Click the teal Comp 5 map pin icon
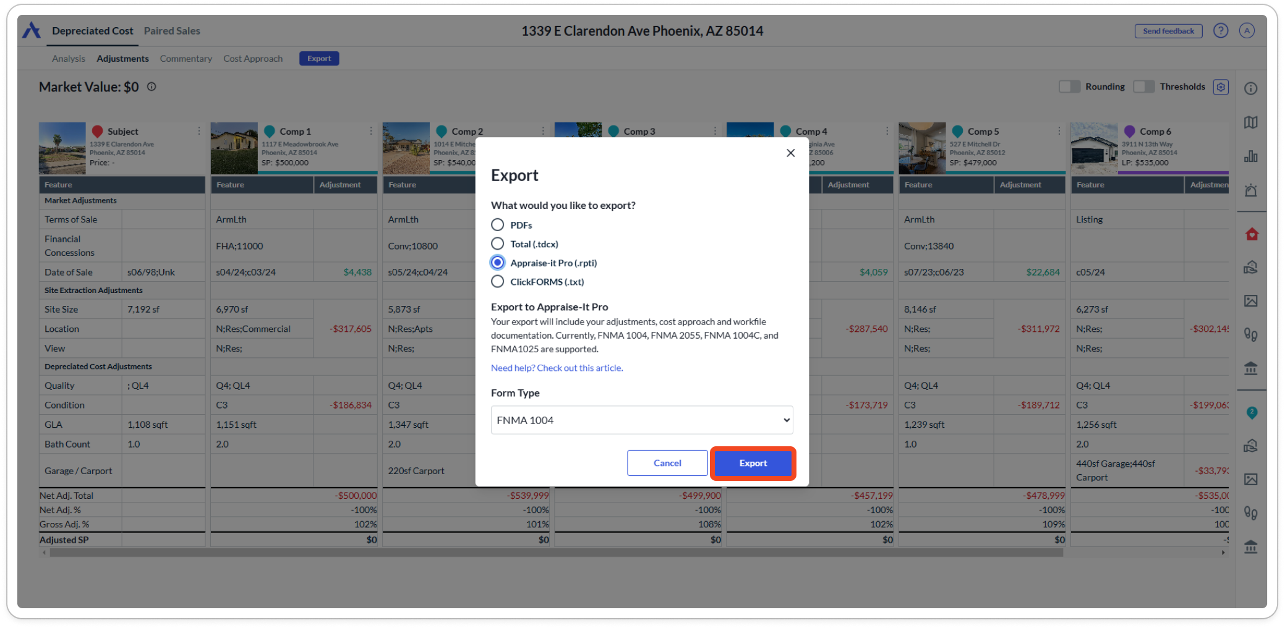Viewport: 1285px width, 628px height. [957, 132]
